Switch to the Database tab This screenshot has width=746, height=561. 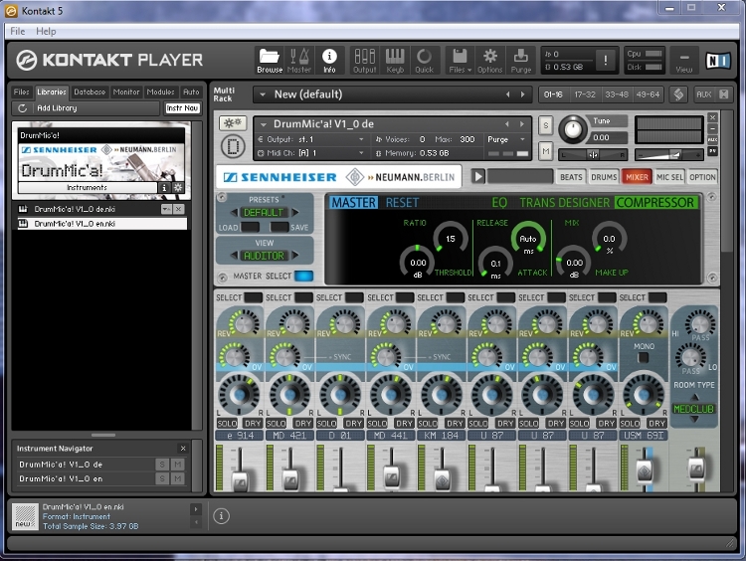pos(90,92)
